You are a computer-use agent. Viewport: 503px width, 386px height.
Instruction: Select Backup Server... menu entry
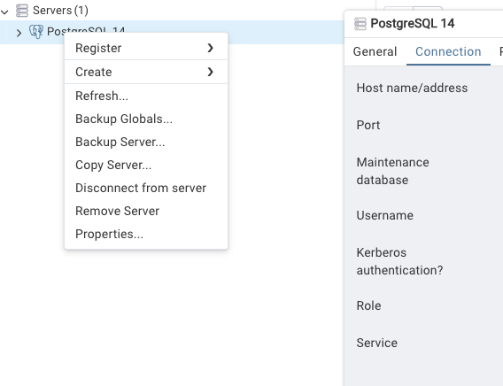(146, 142)
